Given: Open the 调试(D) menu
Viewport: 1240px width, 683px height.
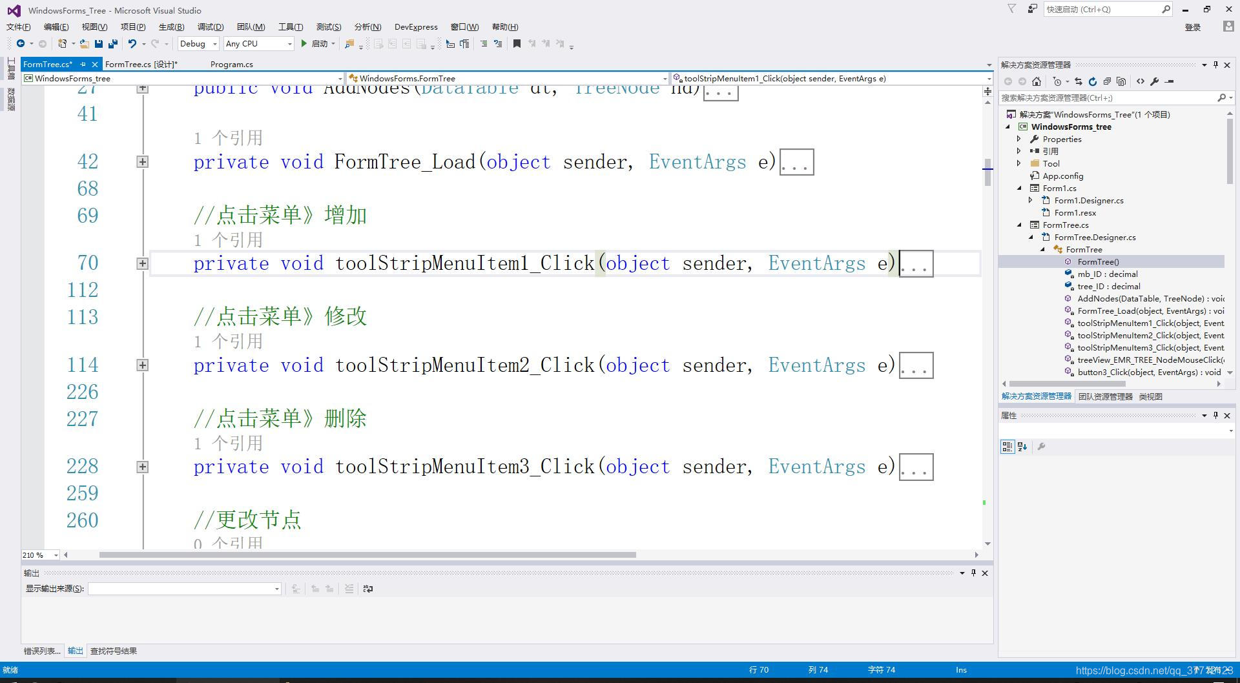Looking at the screenshot, I should point(211,26).
